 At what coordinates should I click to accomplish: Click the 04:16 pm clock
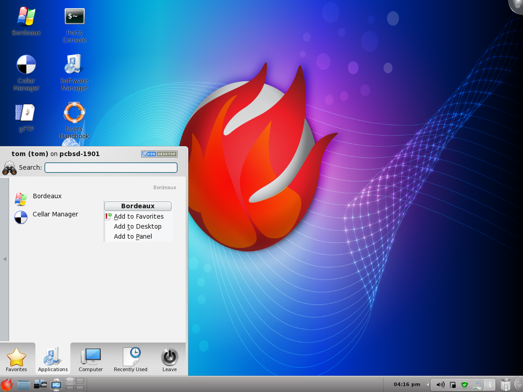click(x=407, y=384)
